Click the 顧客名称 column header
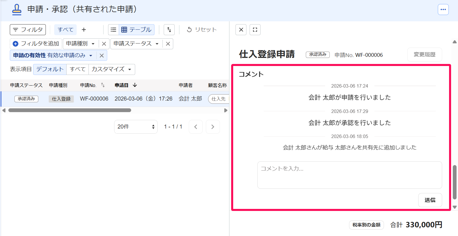Viewport: 458px width, 236px height. coord(218,85)
